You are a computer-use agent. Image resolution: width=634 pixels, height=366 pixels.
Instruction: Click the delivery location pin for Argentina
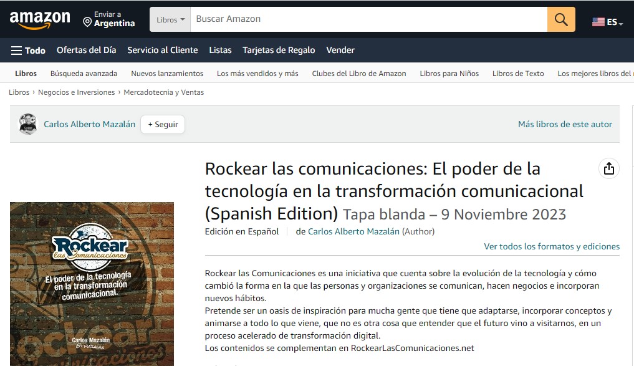point(87,22)
